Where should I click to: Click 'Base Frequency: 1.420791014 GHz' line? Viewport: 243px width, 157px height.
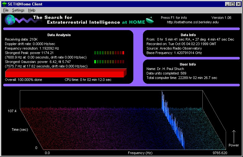(174, 53)
